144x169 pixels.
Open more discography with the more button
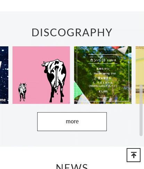72,122
